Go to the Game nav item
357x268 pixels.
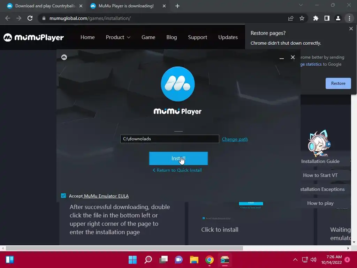tap(149, 37)
